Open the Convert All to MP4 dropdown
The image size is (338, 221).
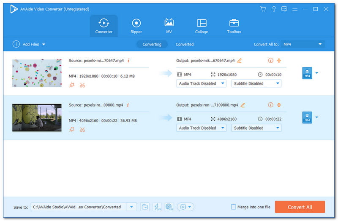point(303,44)
